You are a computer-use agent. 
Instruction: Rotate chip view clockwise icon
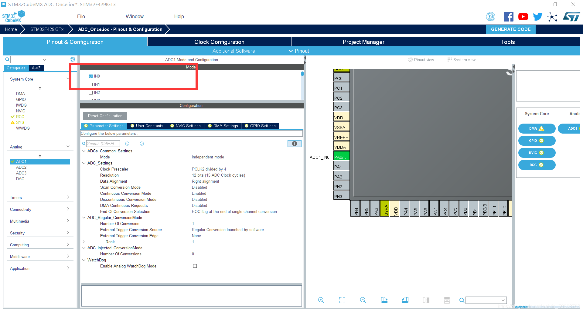click(384, 300)
